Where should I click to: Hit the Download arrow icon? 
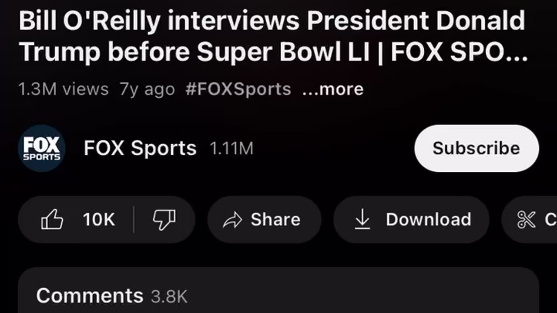click(362, 220)
